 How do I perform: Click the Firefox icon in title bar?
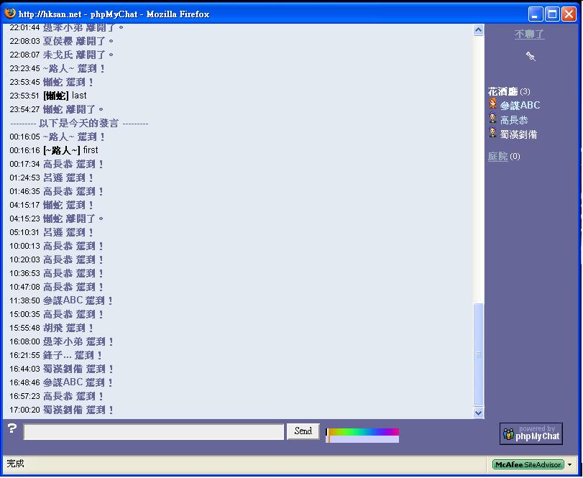[x=9, y=14]
